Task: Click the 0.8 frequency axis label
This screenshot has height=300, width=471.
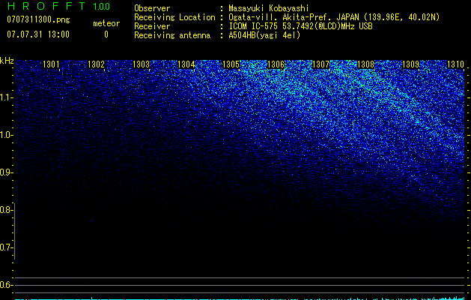Action: [x=7, y=210]
